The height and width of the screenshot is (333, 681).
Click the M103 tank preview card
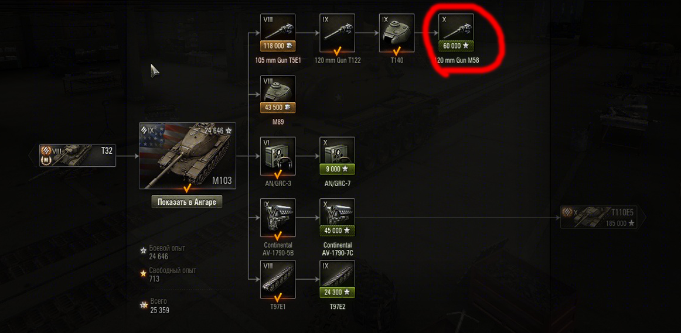click(x=188, y=156)
